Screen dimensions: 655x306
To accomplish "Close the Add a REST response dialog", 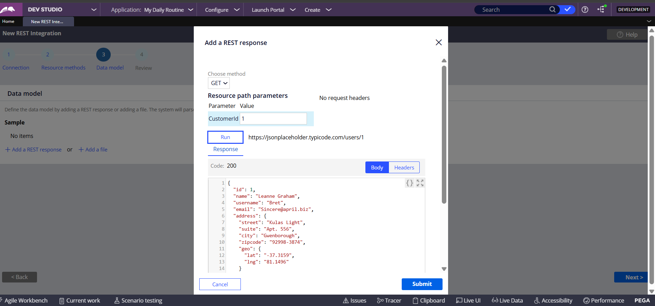I will [x=438, y=42].
